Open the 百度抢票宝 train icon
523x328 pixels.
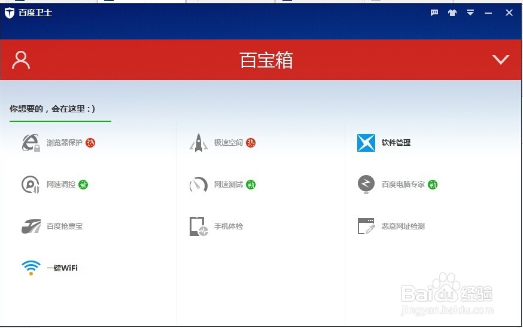tap(31, 226)
